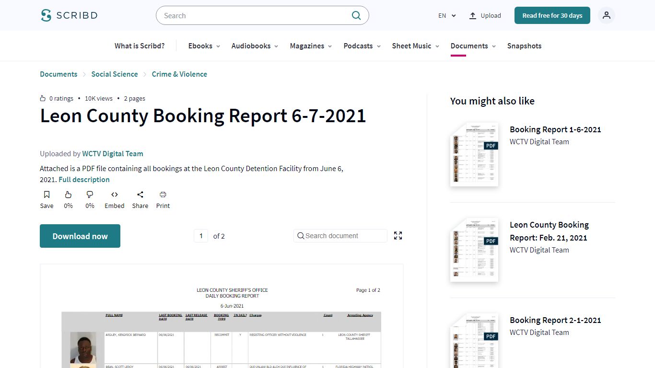Click the Download now button
The width and height of the screenshot is (655, 368).
80,236
